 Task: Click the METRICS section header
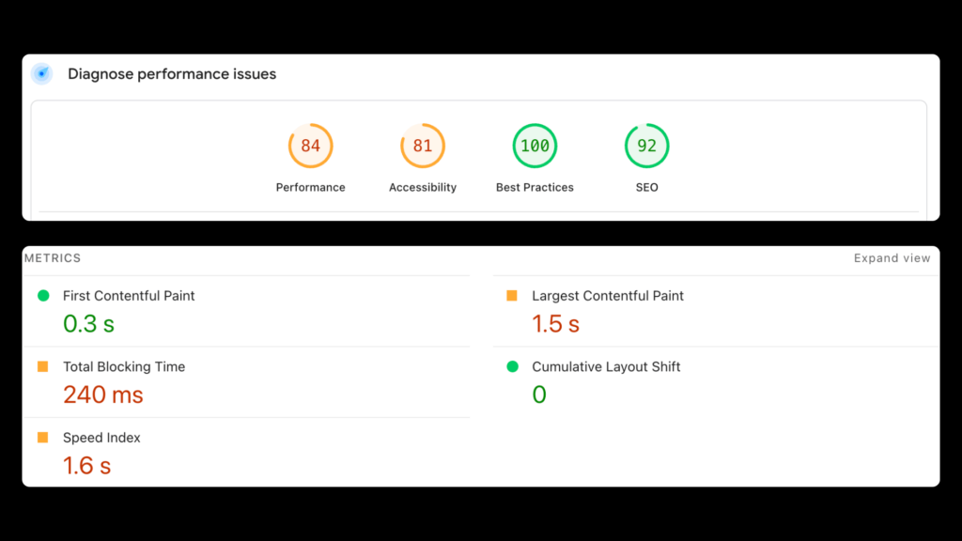pos(53,258)
